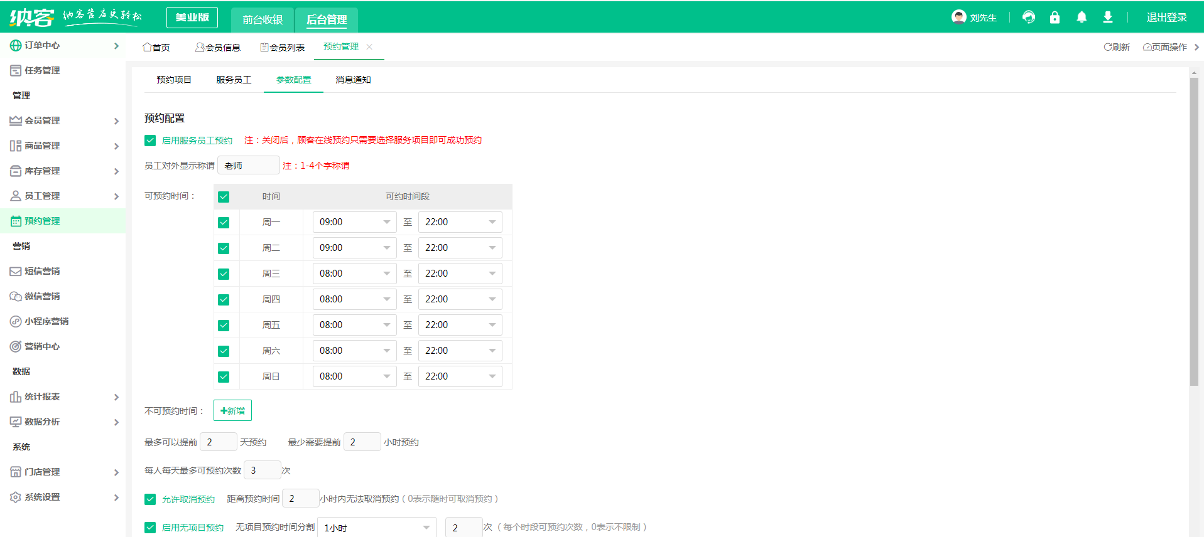
Task: Click the 刷新 refresh button
Action: [1117, 47]
